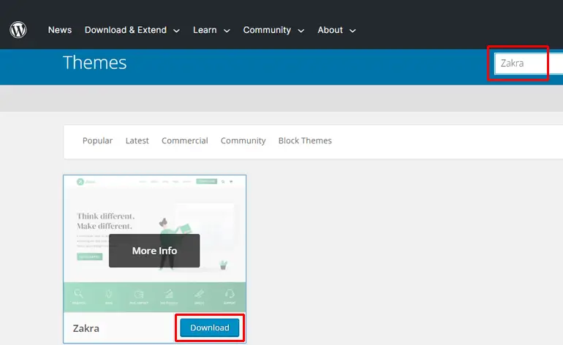Open the News menu item
This screenshot has width=563, height=345.
click(60, 30)
